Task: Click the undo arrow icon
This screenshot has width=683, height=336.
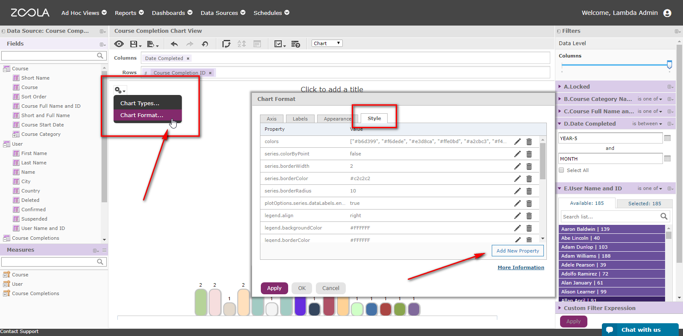Action: click(x=174, y=44)
